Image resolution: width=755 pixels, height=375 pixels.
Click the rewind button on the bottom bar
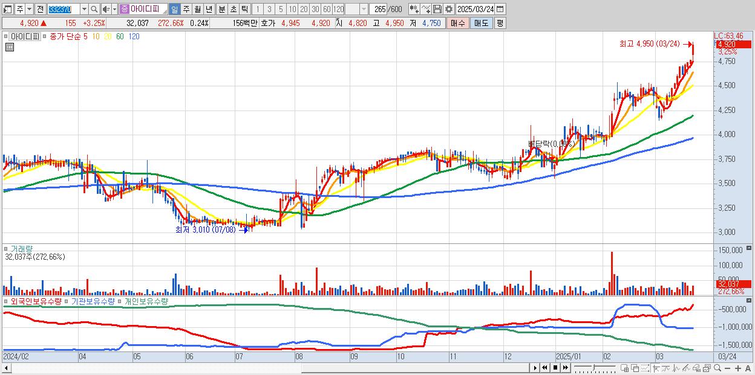click(x=544, y=368)
